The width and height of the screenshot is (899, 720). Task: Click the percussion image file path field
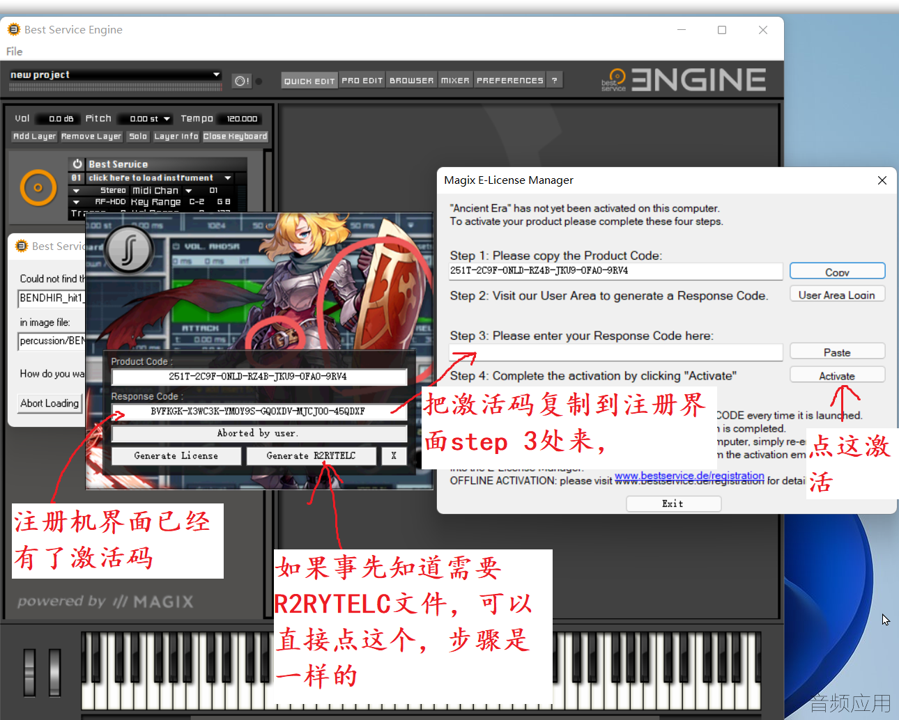52,341
